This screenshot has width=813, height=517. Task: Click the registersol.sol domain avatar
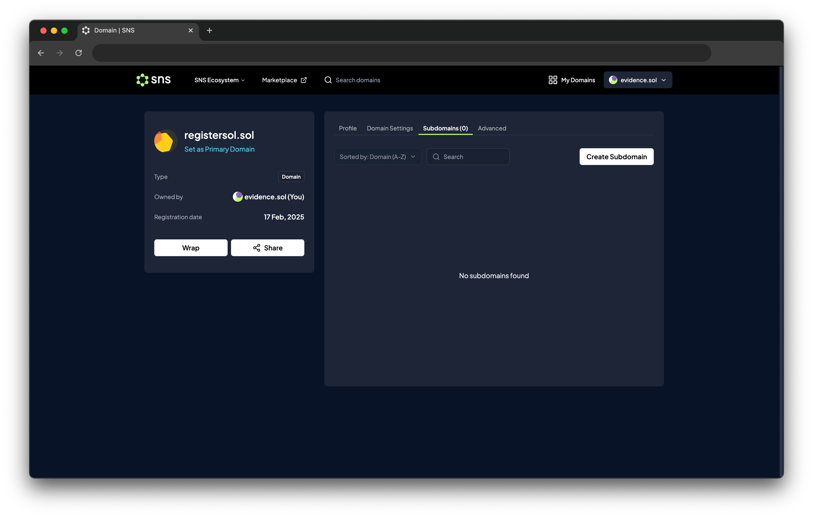click(165, 141)
